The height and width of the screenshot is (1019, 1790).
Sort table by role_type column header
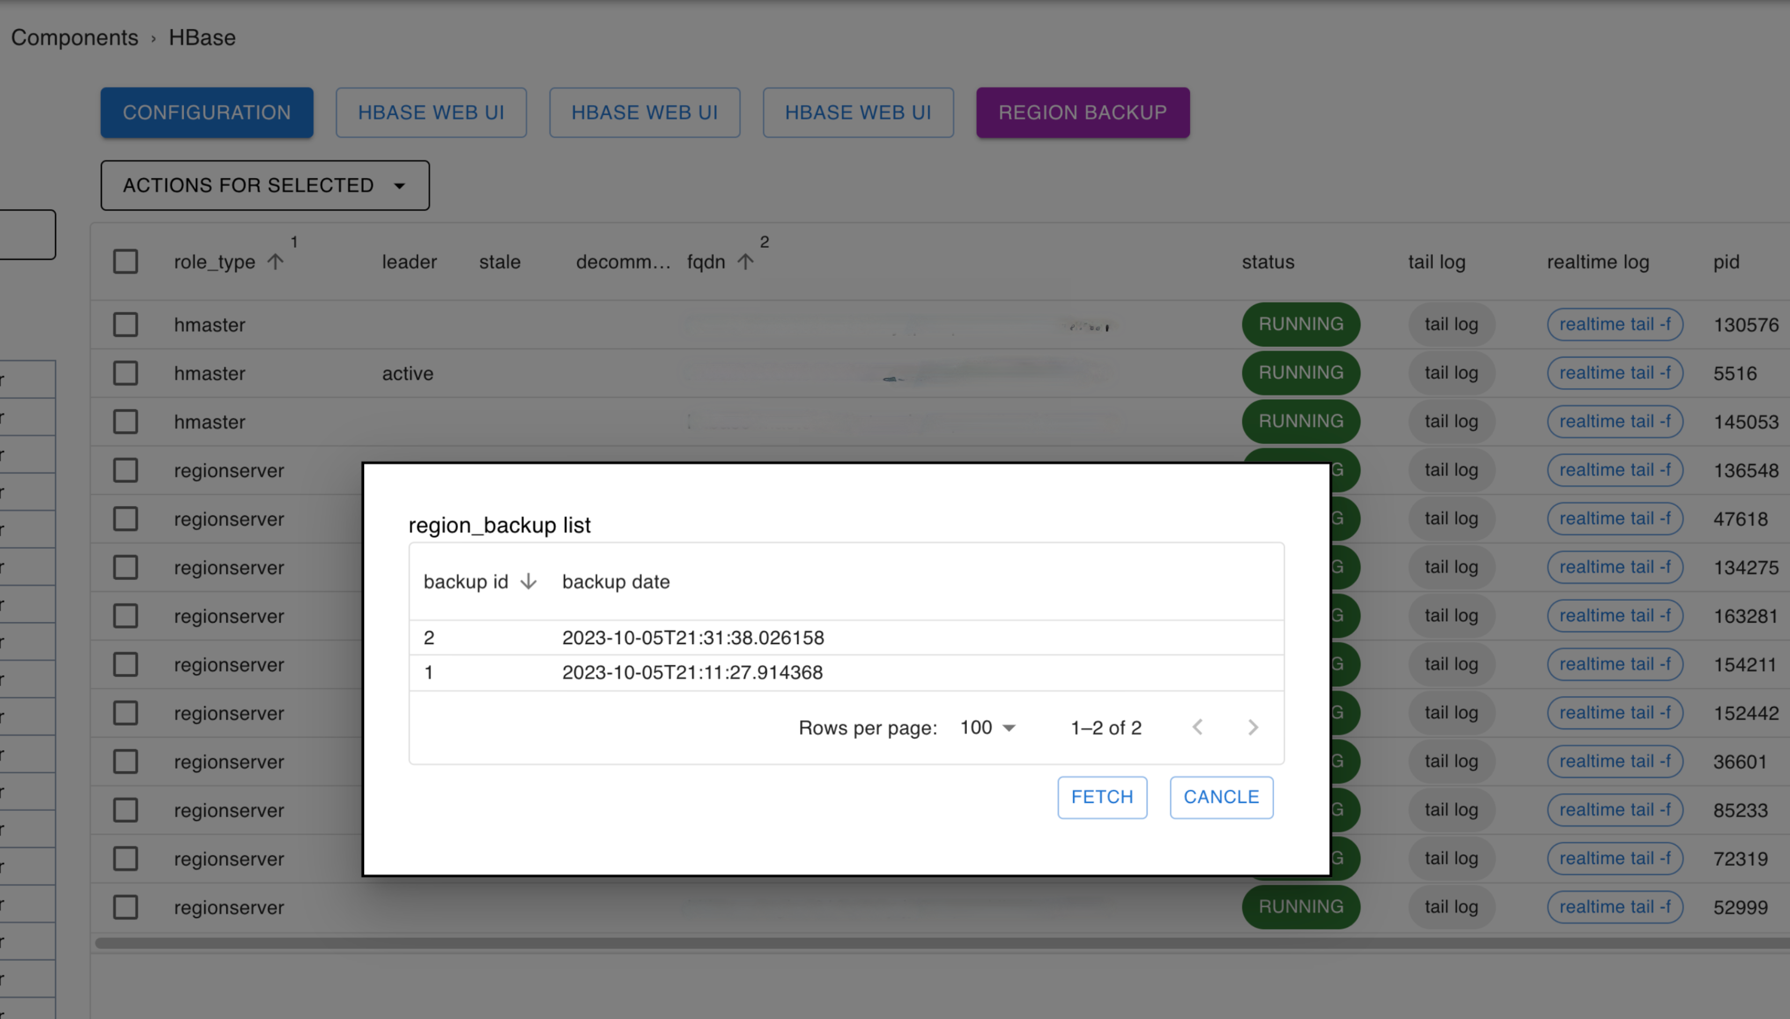pyautogui.click(x=215, y=262)
